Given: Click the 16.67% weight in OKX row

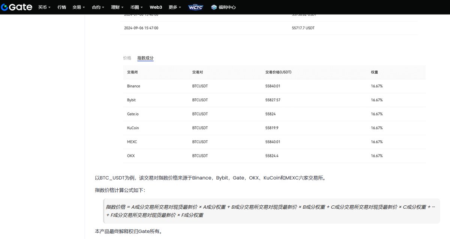Looking at the screenshot, I should (x=377, y=156).
